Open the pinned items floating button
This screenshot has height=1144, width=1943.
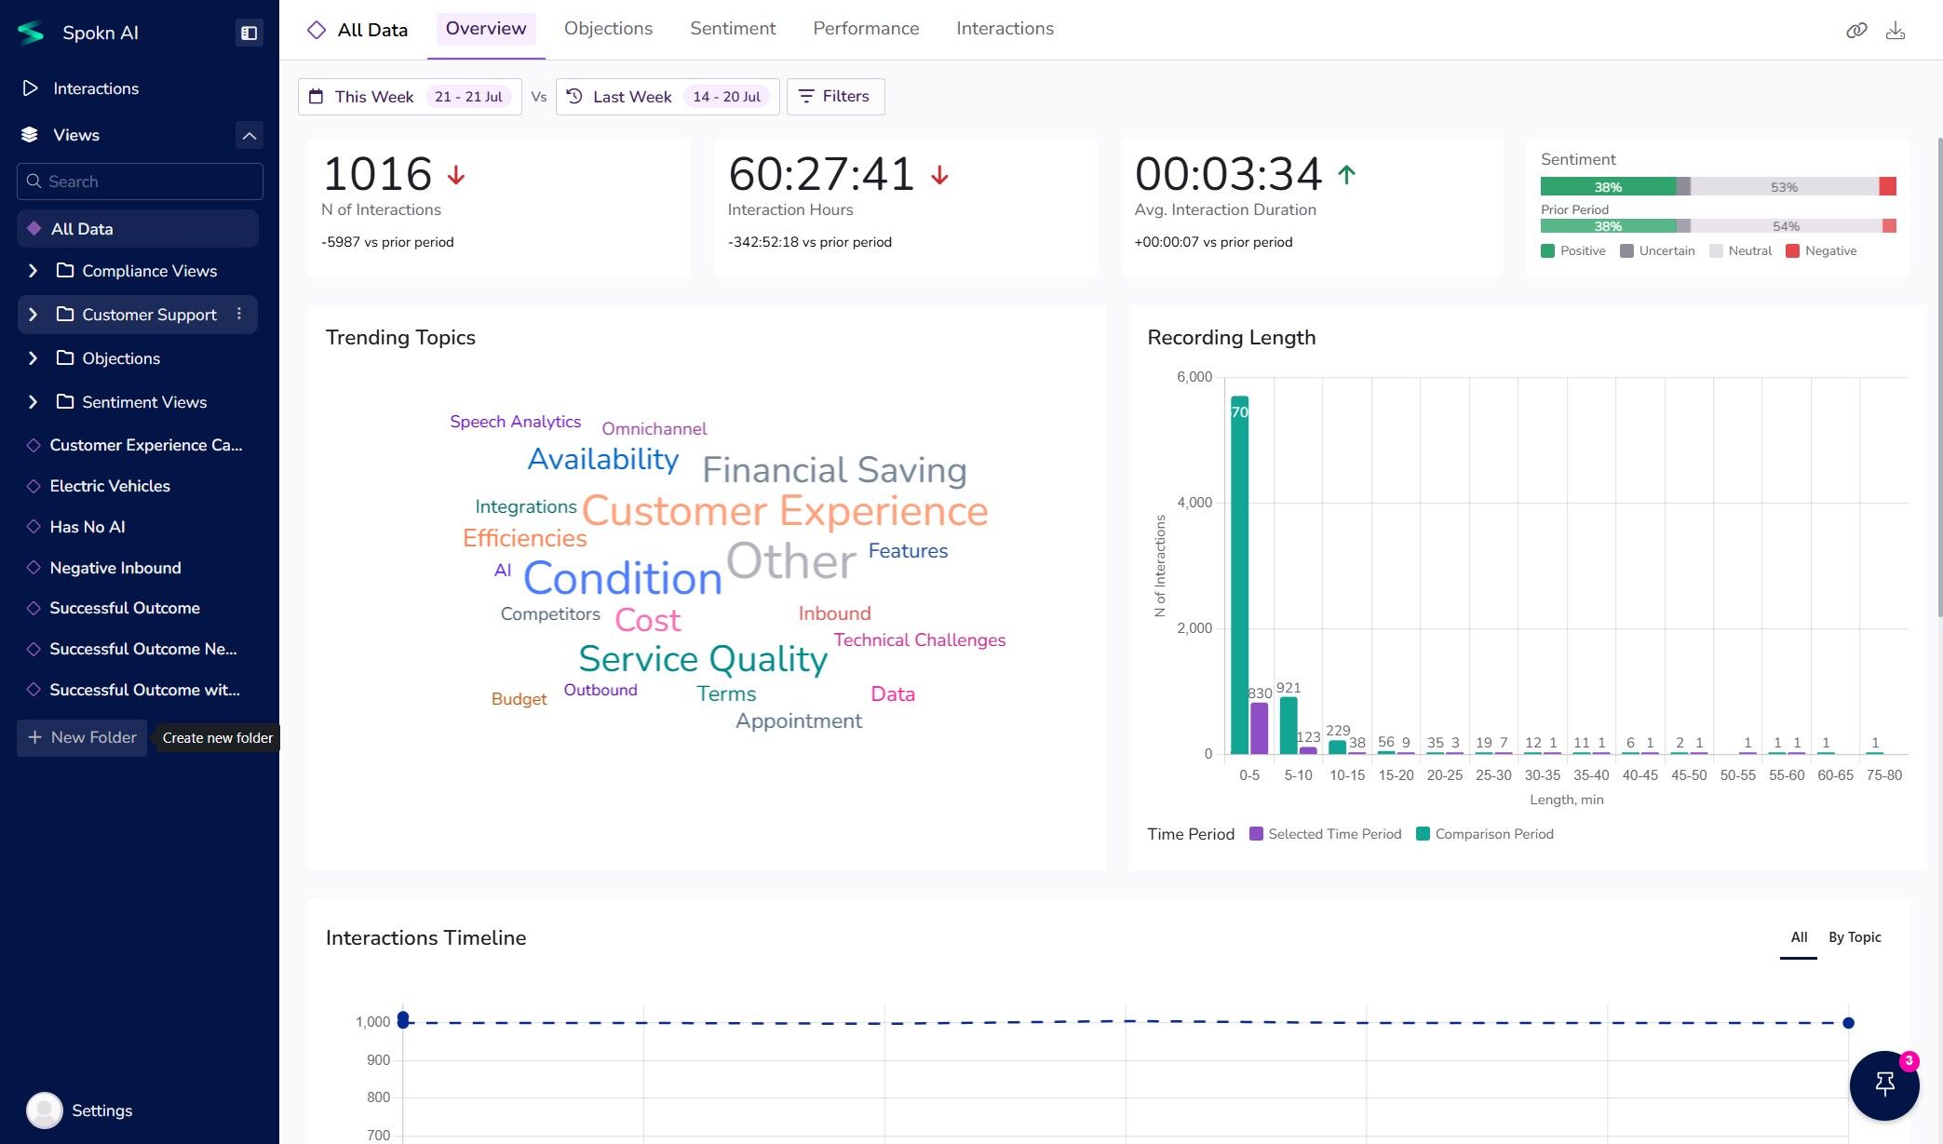point(1883,1084)
